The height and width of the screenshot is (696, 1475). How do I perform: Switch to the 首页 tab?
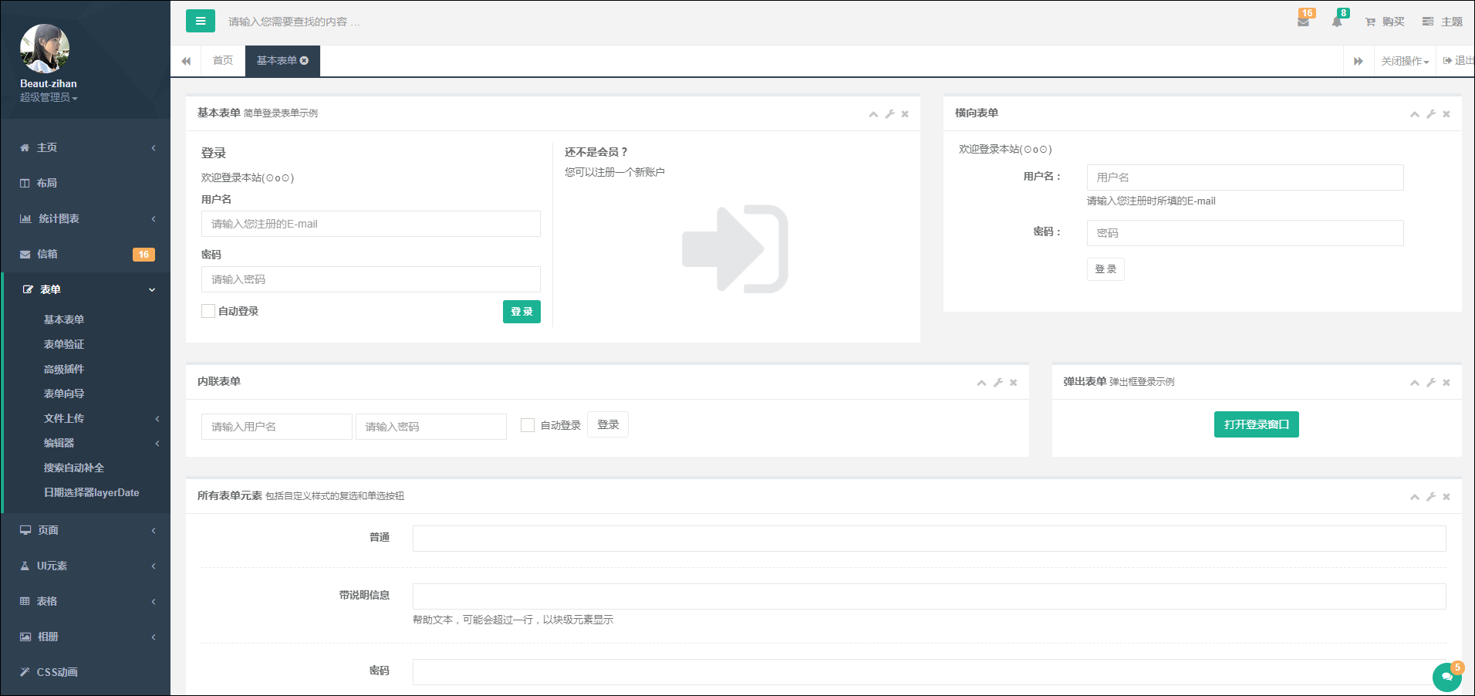tap(223, 61)
